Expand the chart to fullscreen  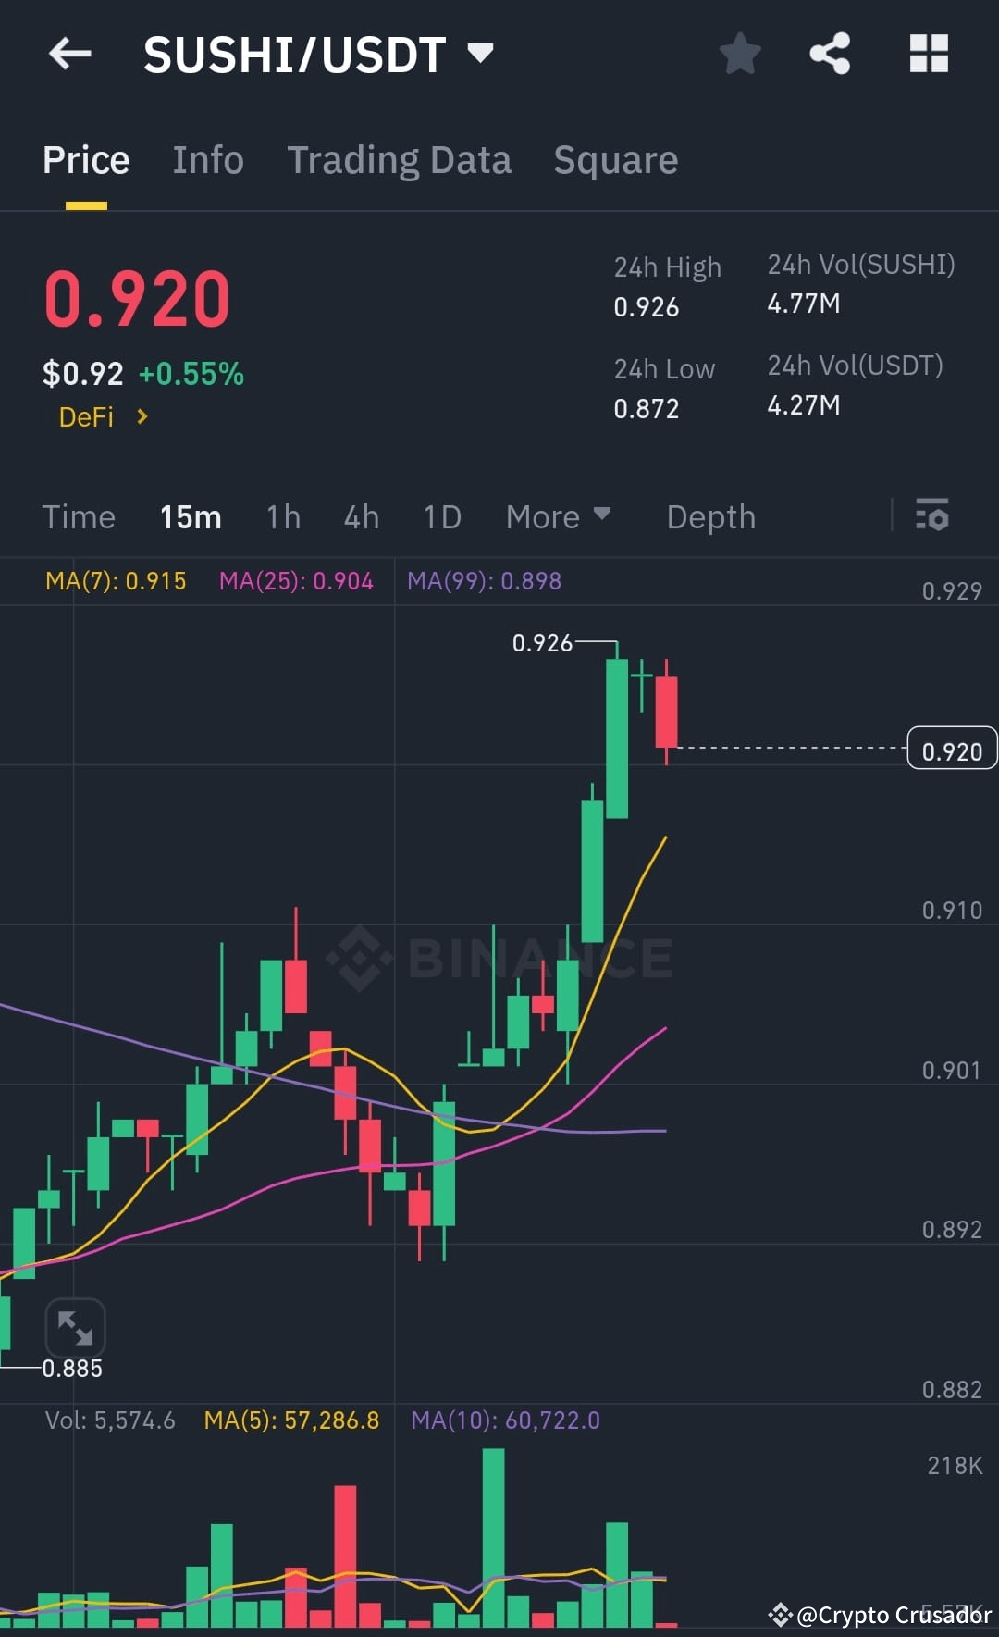click(x=77, y=1328)
